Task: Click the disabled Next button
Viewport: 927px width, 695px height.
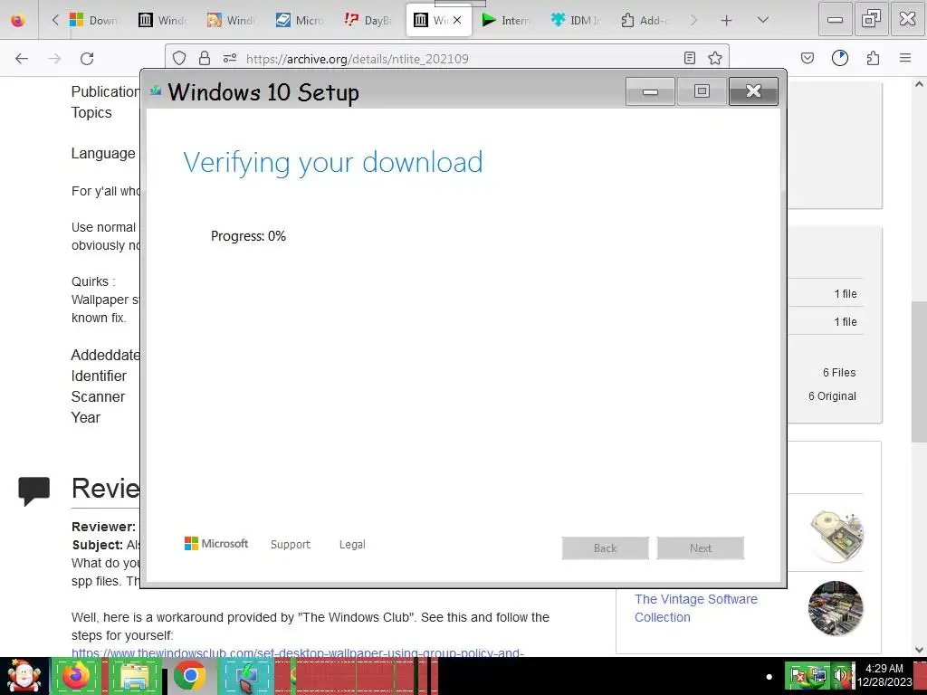Action: [701, 547]
